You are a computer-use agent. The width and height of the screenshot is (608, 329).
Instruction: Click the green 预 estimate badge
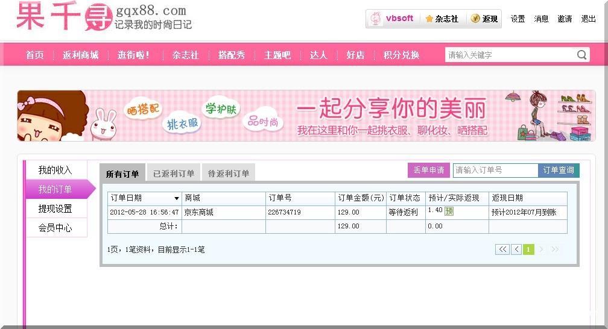tap(449, 211)
